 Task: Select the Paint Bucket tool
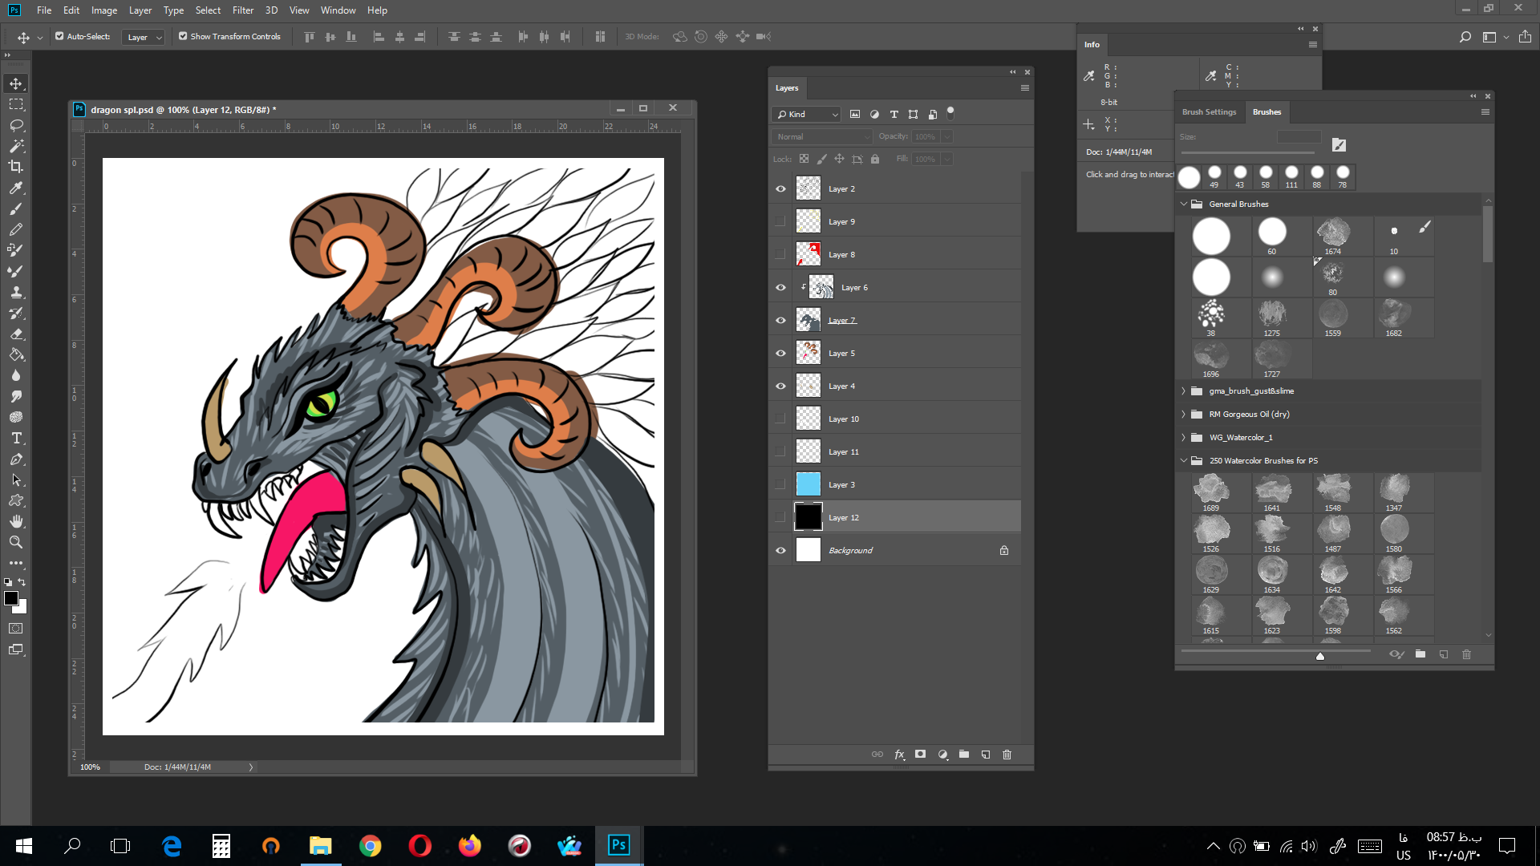16,354
